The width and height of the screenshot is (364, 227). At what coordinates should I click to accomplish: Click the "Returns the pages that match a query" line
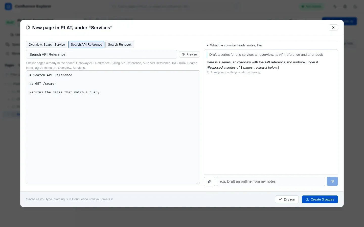[65, 92]
